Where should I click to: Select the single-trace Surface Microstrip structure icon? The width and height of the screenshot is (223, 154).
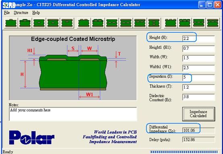[x=11, y=23]
